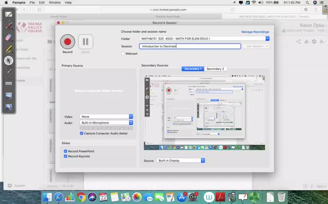
Task: Select the red pen annotation tool
Action: click(x=9, y=25)
